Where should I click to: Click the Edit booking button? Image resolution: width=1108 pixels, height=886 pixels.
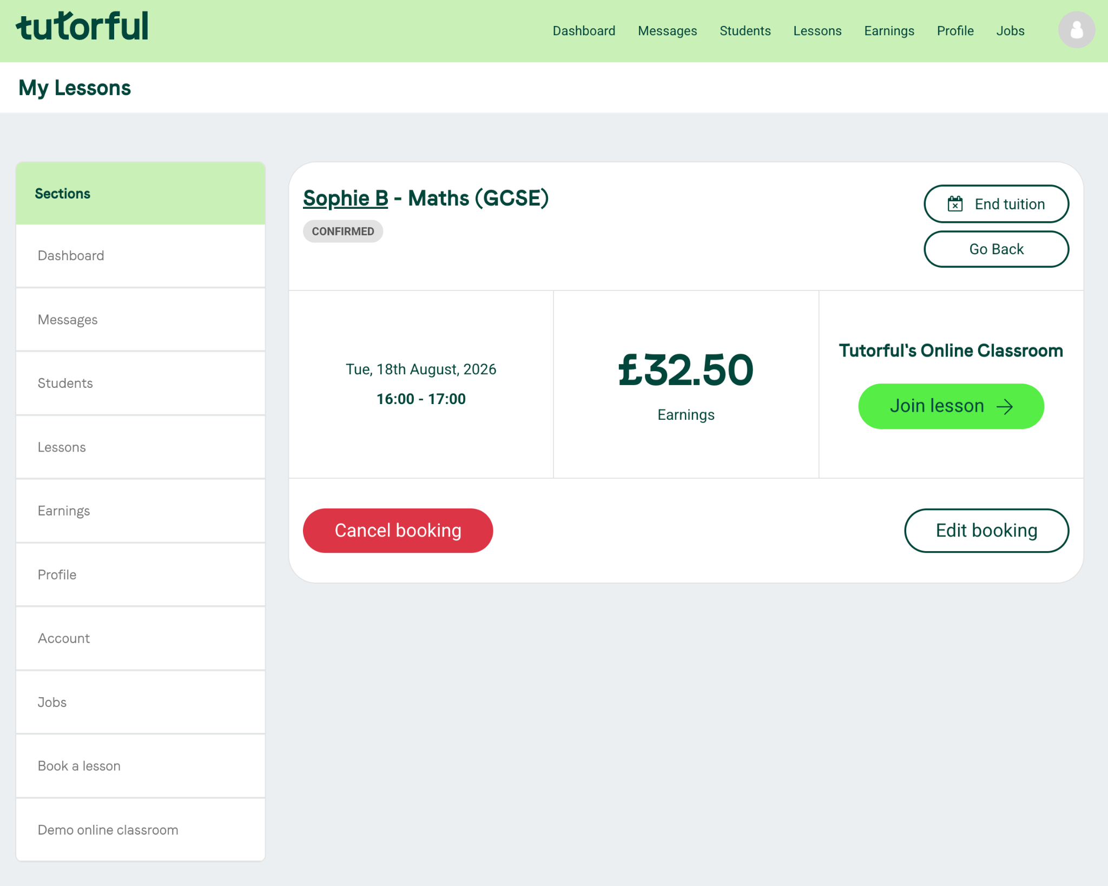pyautogui.click(x=986, y=530)
